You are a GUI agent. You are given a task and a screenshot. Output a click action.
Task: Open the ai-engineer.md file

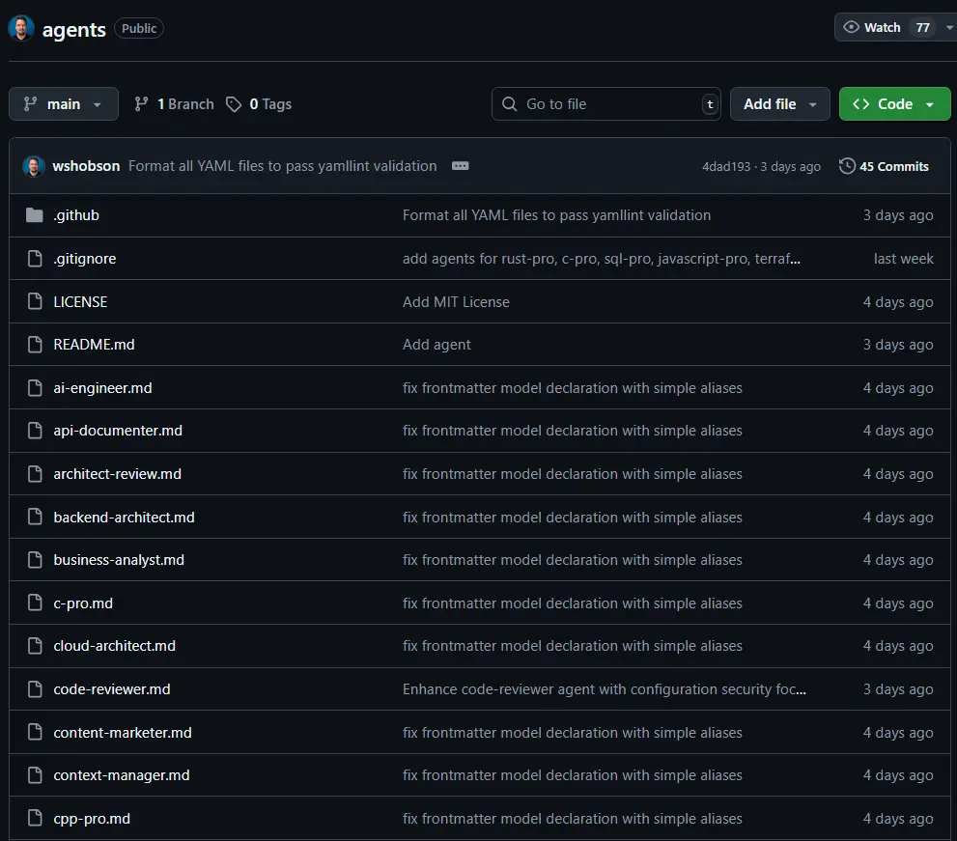pos(102,387)
